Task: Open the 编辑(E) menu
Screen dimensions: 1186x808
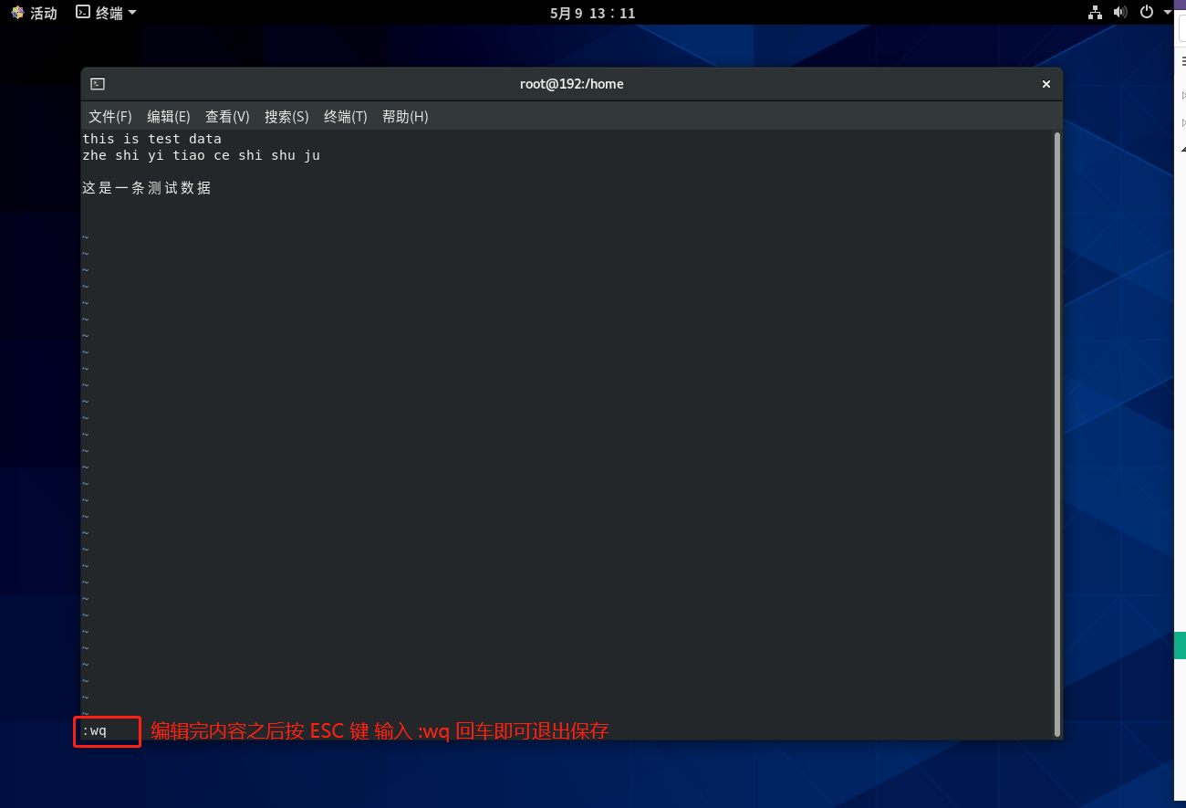Action: tap(168, 117)
